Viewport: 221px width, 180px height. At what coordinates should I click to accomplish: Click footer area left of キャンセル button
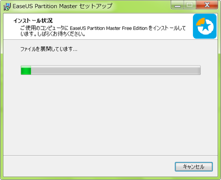[89, 167]
